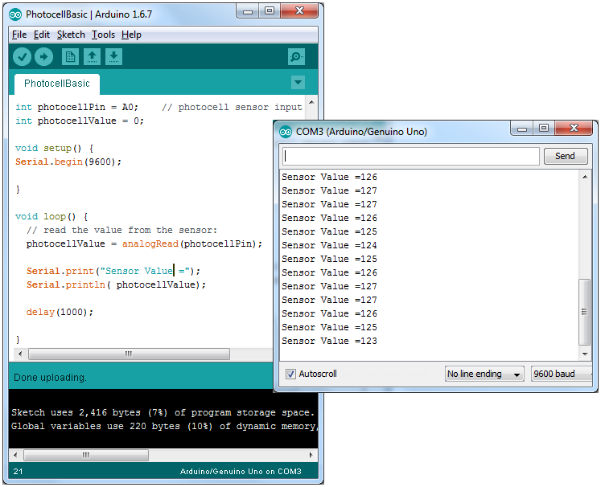Viewport: 601px width, 487px height.
Task: Click the serial monitor vertical scrollbar thumb
Action: coord(584,312)
